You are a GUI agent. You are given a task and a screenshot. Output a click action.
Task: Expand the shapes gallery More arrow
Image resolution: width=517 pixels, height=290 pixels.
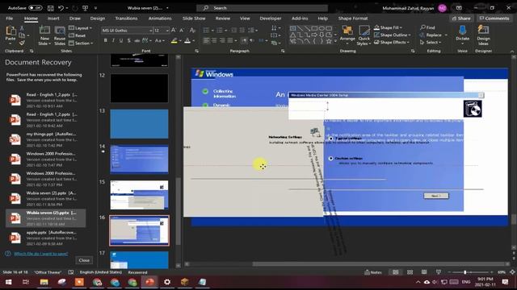coord(335,42)
